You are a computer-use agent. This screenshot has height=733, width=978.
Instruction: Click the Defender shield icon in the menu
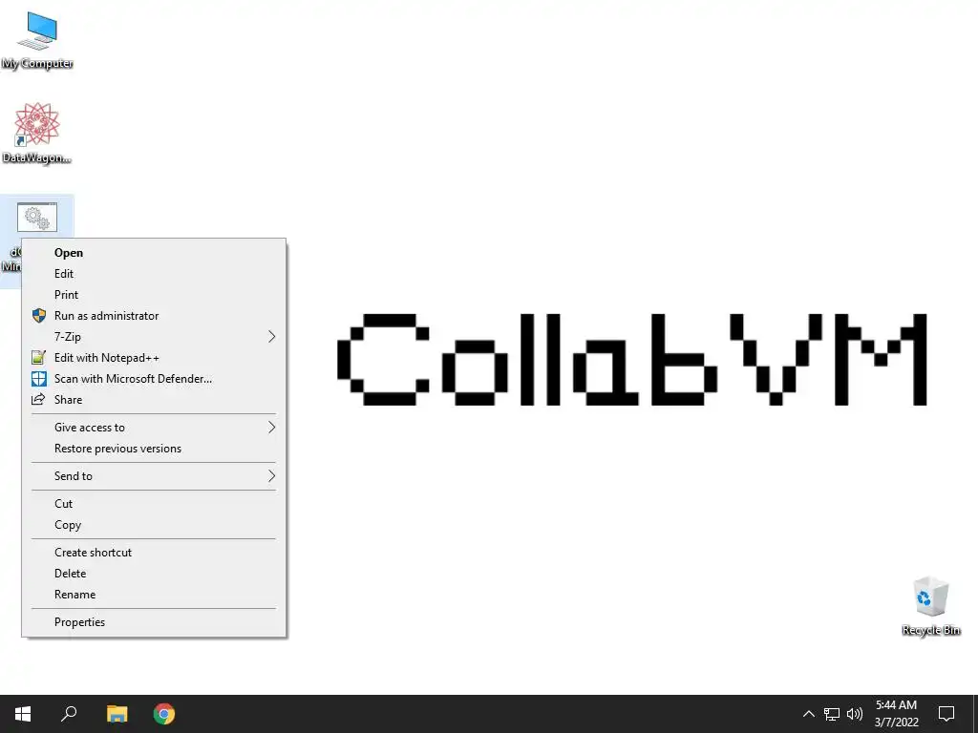pyautogui.click(x=38, y=378)
